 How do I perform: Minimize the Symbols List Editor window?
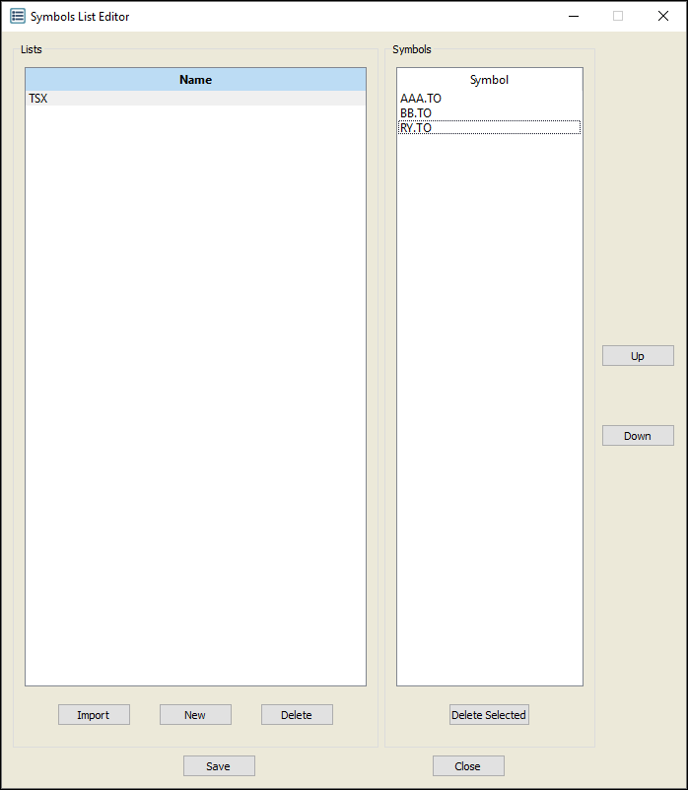point(573,16)
